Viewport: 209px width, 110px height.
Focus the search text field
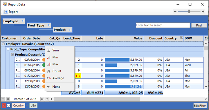coord(163,25)
